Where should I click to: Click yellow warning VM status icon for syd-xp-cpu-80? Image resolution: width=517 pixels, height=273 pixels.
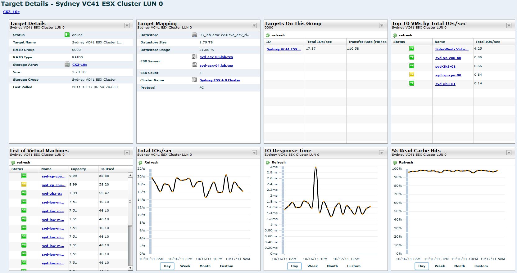[412, 74]
